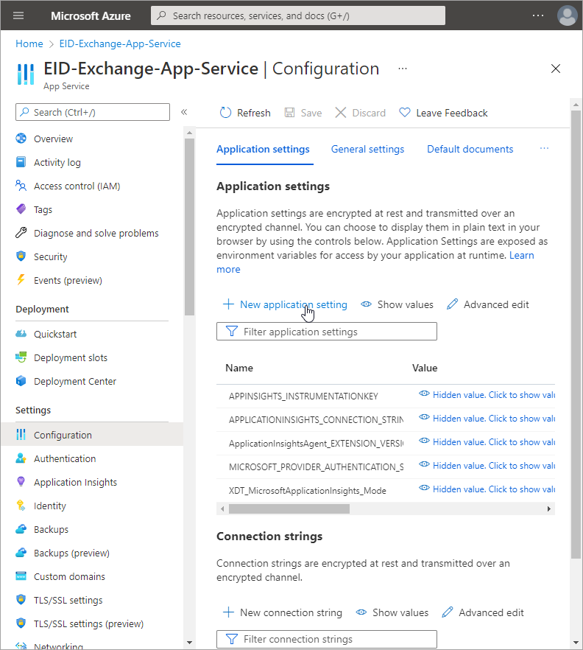This screenshot has width=583, height=650.
Task: Click the Refresh toolbar icon
Action: coord(226,113)
